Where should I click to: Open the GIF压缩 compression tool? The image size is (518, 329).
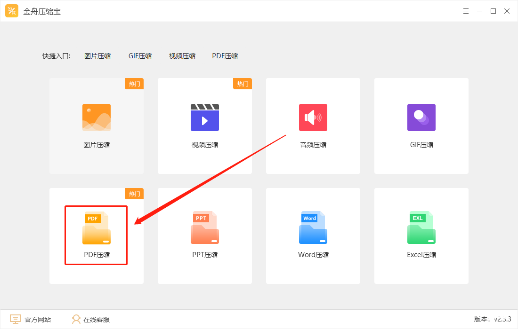click(421, 117)
